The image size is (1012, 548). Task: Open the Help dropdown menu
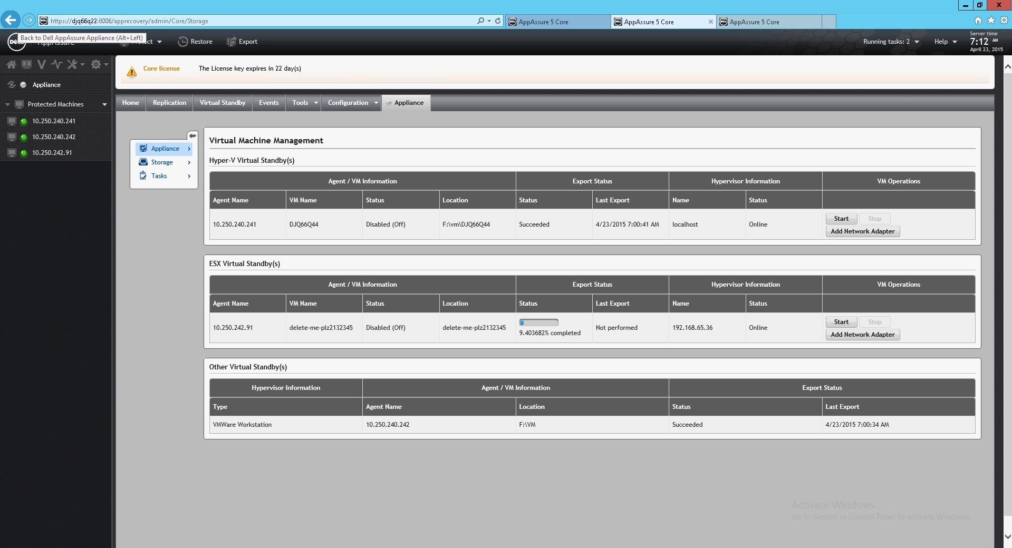[946, 42]
